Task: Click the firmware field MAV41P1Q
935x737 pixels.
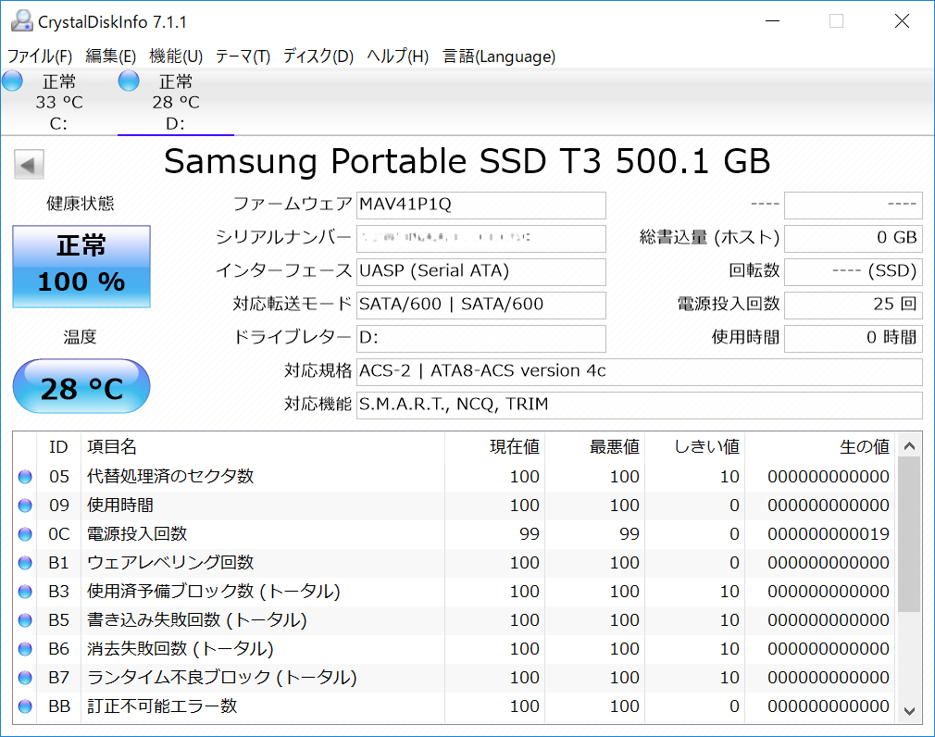Action: tap(480, 205)
